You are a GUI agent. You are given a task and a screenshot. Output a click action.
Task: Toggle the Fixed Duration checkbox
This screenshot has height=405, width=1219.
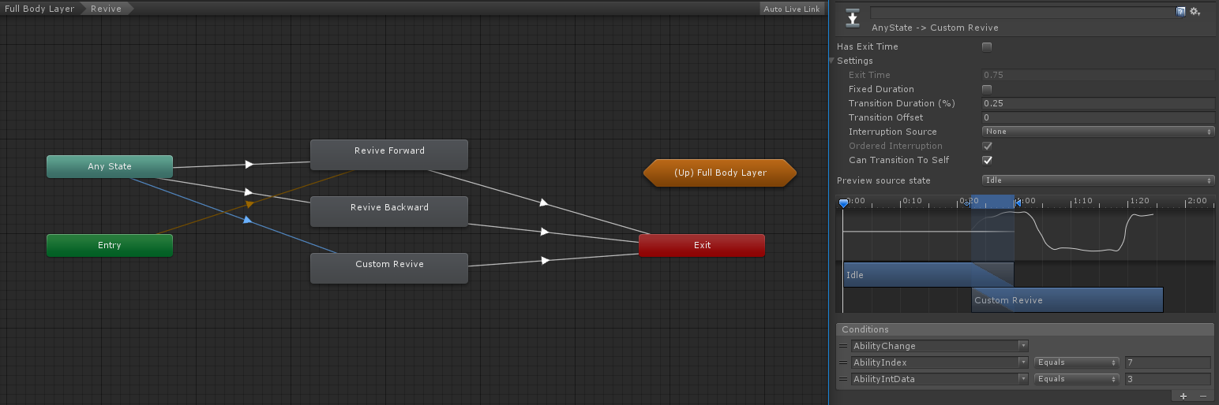[986, 89]
